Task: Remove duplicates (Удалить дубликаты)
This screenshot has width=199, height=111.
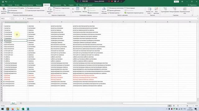Action: pos(114,10)
